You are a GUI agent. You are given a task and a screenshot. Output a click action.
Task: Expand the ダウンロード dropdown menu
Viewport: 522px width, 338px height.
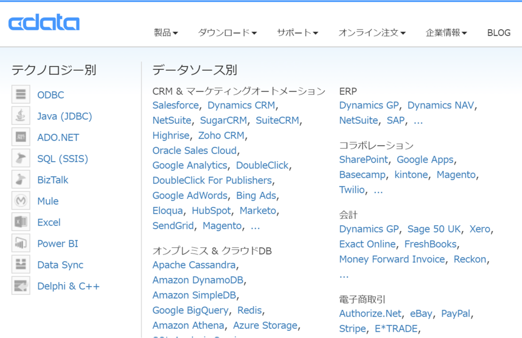(x=227, y=33)
